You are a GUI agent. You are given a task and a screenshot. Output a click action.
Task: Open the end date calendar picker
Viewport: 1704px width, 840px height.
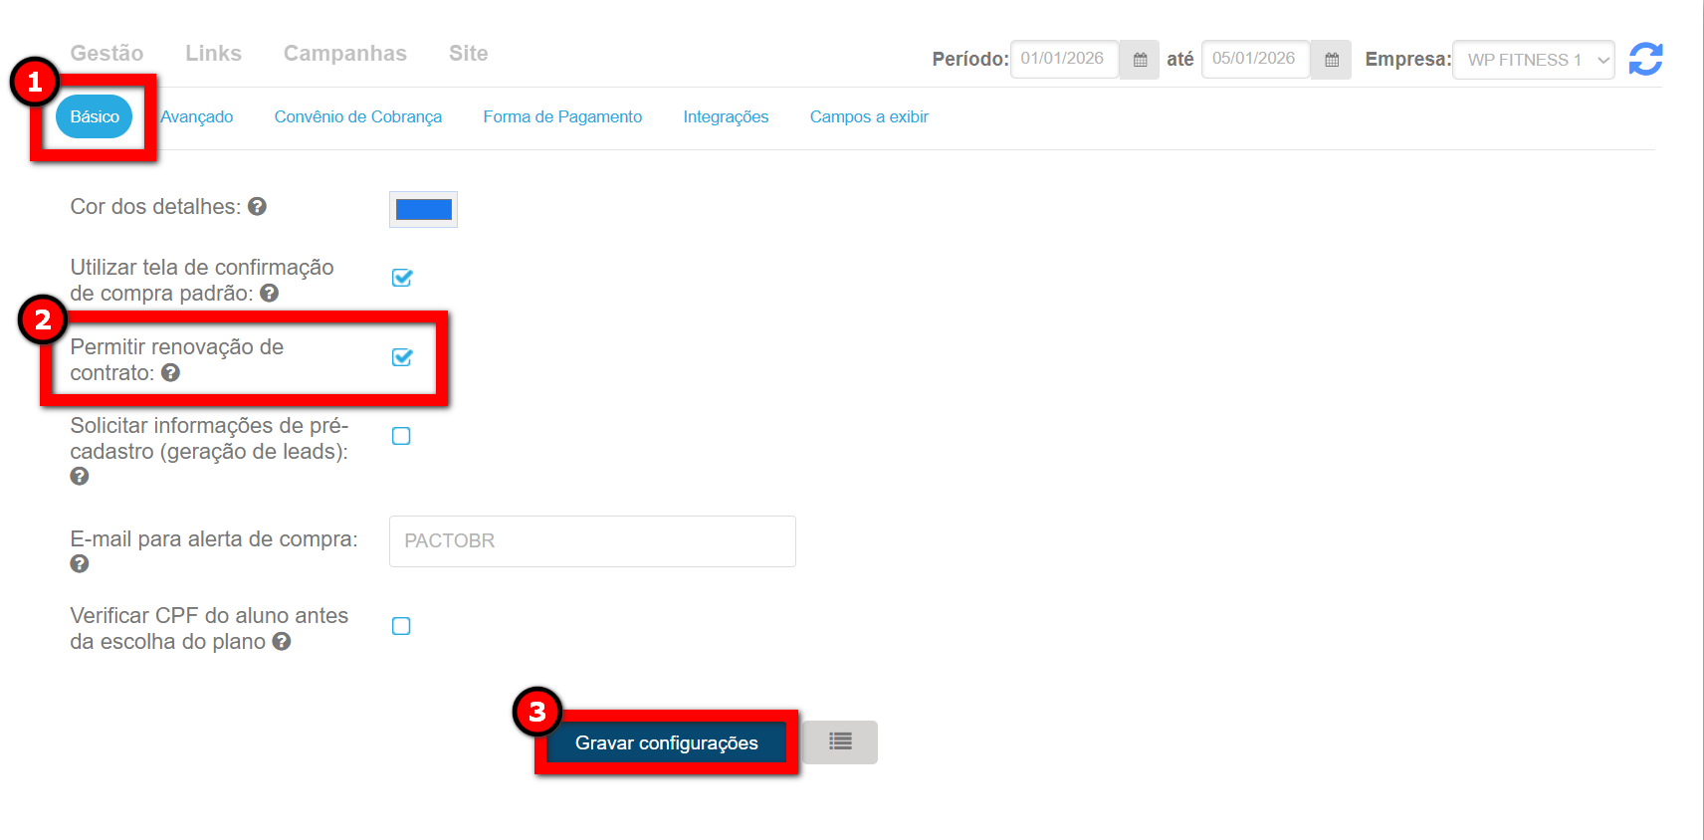click(x=1331, y=60)
